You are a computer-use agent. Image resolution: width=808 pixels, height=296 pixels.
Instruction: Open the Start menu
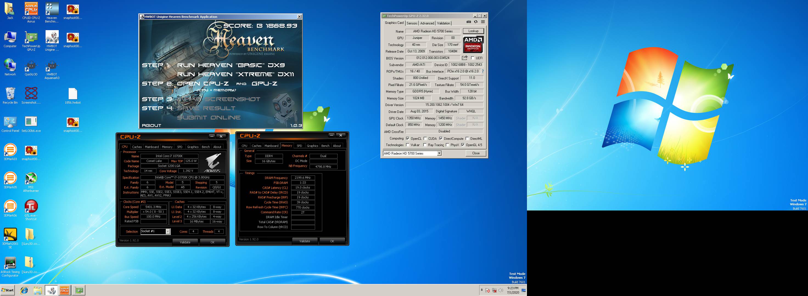click(x=7, y=290)
